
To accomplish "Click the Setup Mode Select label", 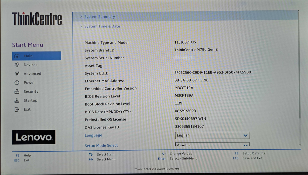I will tap(101, 145).
